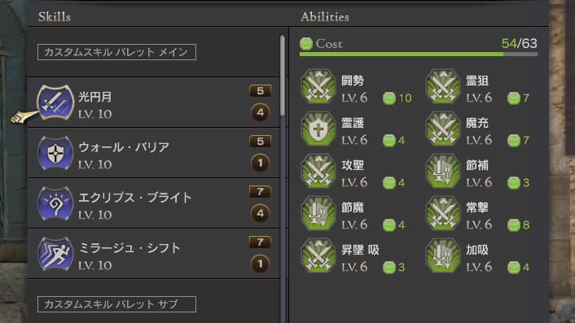575x323 pixels.
Task: Click the green Cost progress bar
Action: point(419,55)
